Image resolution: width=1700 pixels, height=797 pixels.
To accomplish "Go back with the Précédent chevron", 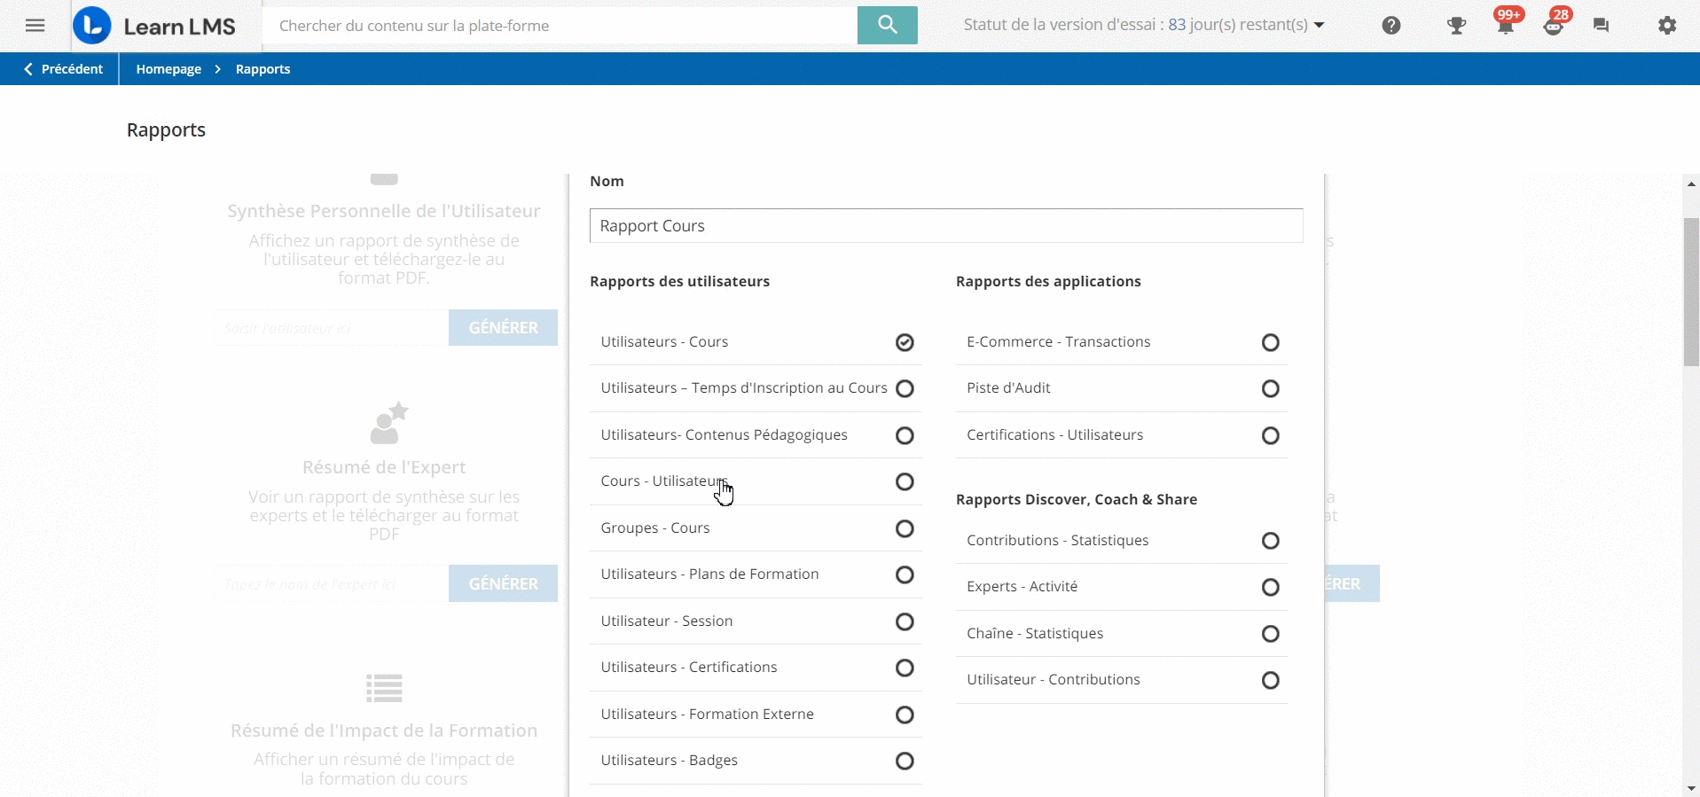I will pyautogui.click(x=62, y=69).
